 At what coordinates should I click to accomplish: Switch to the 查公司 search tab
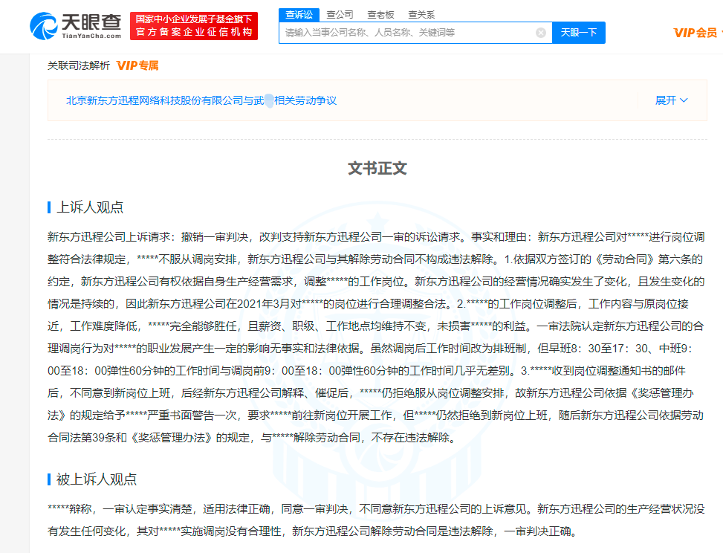pos(340,15)
